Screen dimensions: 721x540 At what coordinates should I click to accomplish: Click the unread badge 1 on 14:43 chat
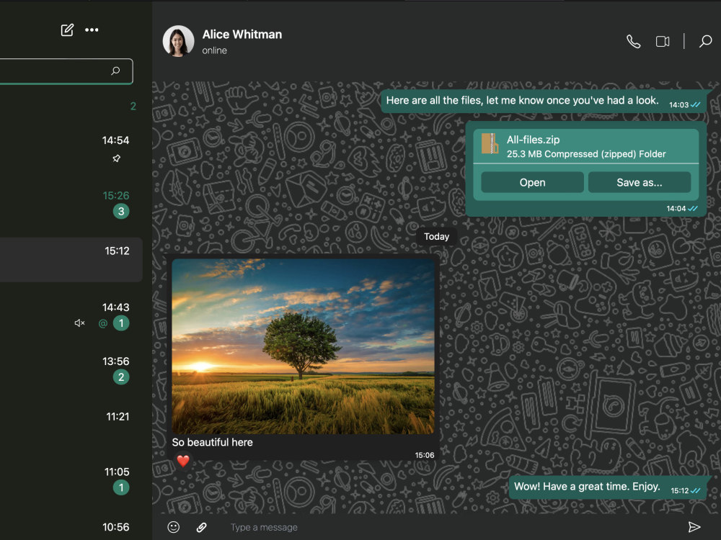121,323
